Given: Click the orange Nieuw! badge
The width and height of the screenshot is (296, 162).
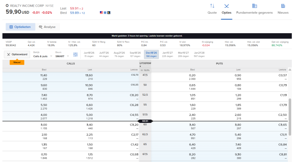Looking at the screenshot, I should coord(17,62).
